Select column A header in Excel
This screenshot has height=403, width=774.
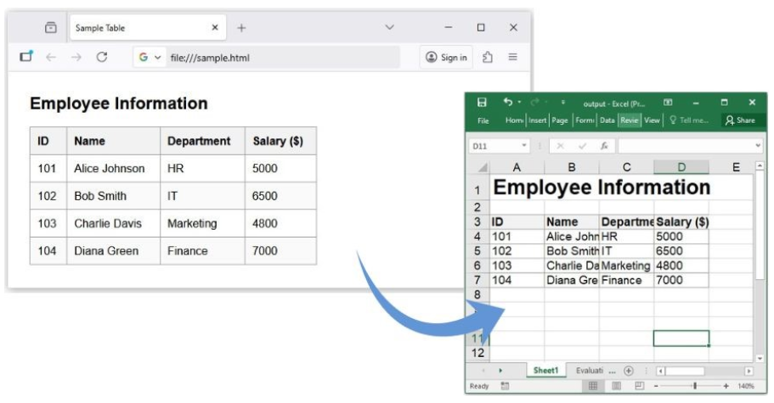(x=517, y=167)
